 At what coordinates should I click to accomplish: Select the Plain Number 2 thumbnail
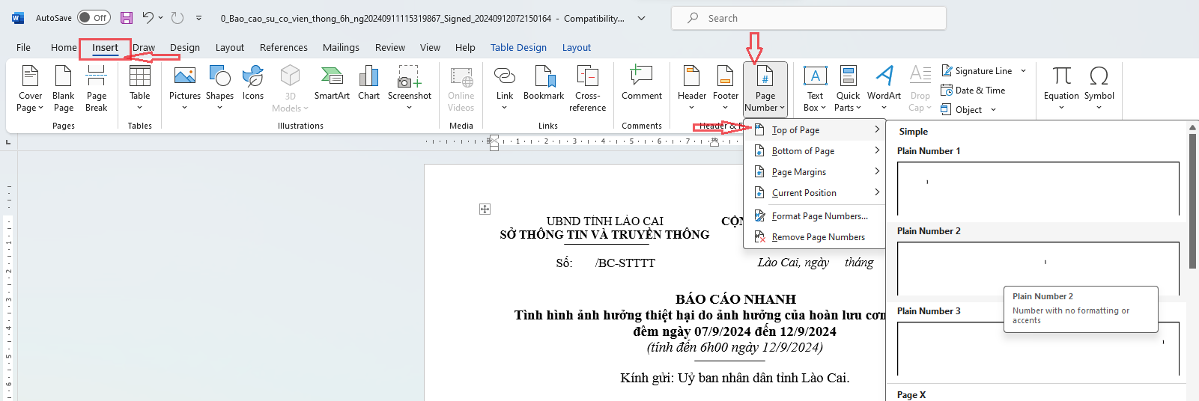click(x=1038, y=269)
